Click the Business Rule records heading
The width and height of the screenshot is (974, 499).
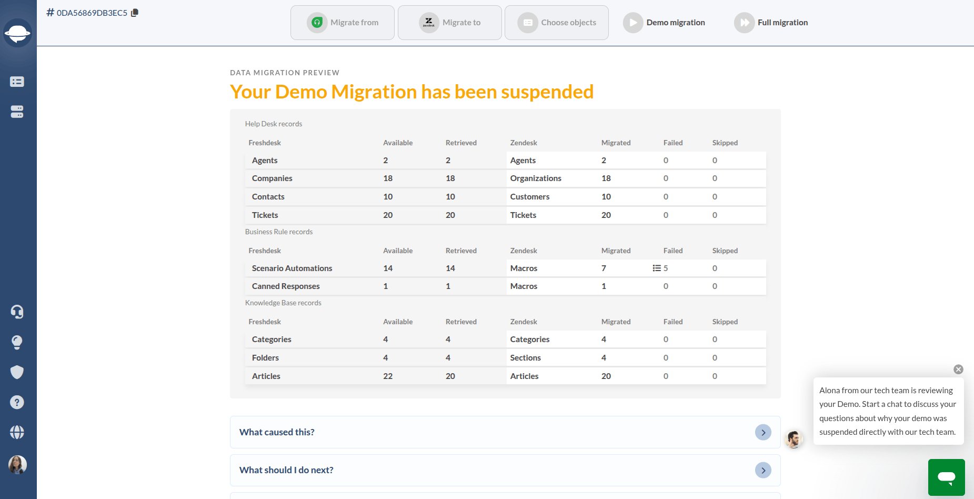click(279, 232)
